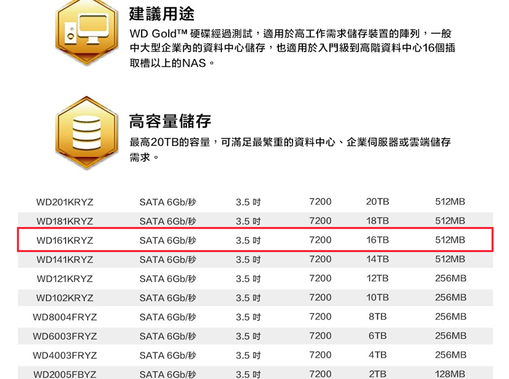Click 7200 in the WD121KRYZ row
Viewport: 509px width, 379px height.
coord(320,278)
